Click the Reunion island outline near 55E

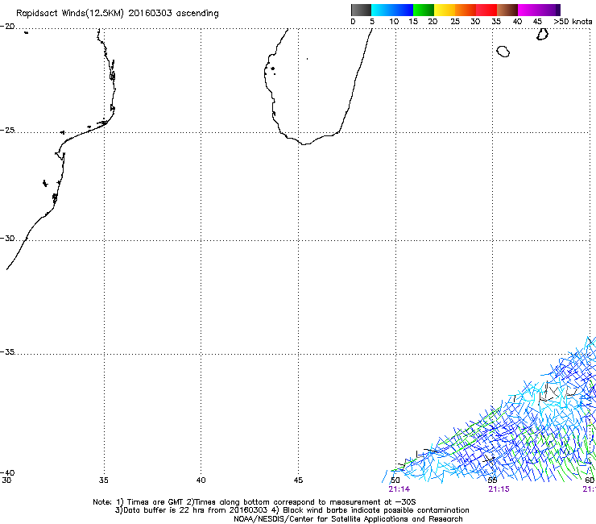click(503, 52)
